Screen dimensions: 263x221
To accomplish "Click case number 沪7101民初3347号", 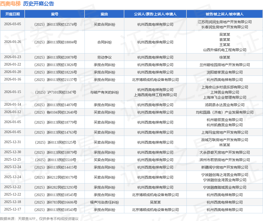I will (55, 92).
